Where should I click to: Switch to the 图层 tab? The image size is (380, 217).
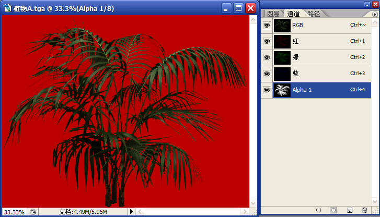pyautogui.click(x=273, y=14)
